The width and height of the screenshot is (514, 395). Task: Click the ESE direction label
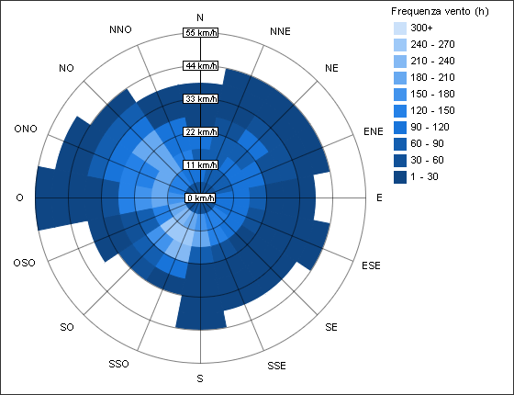tap(371, 265)
